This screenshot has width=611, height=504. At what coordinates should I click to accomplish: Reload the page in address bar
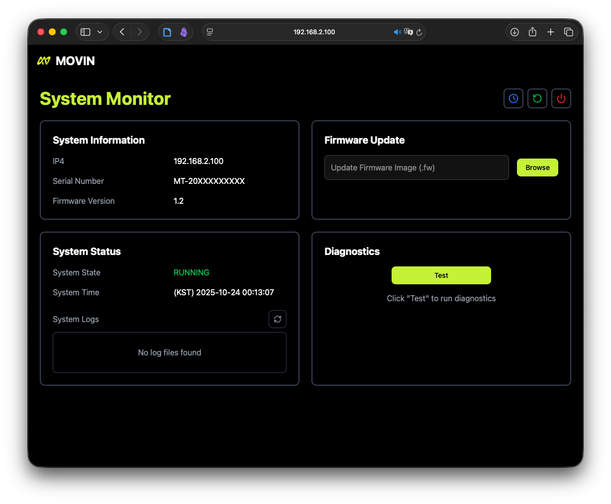419,32
